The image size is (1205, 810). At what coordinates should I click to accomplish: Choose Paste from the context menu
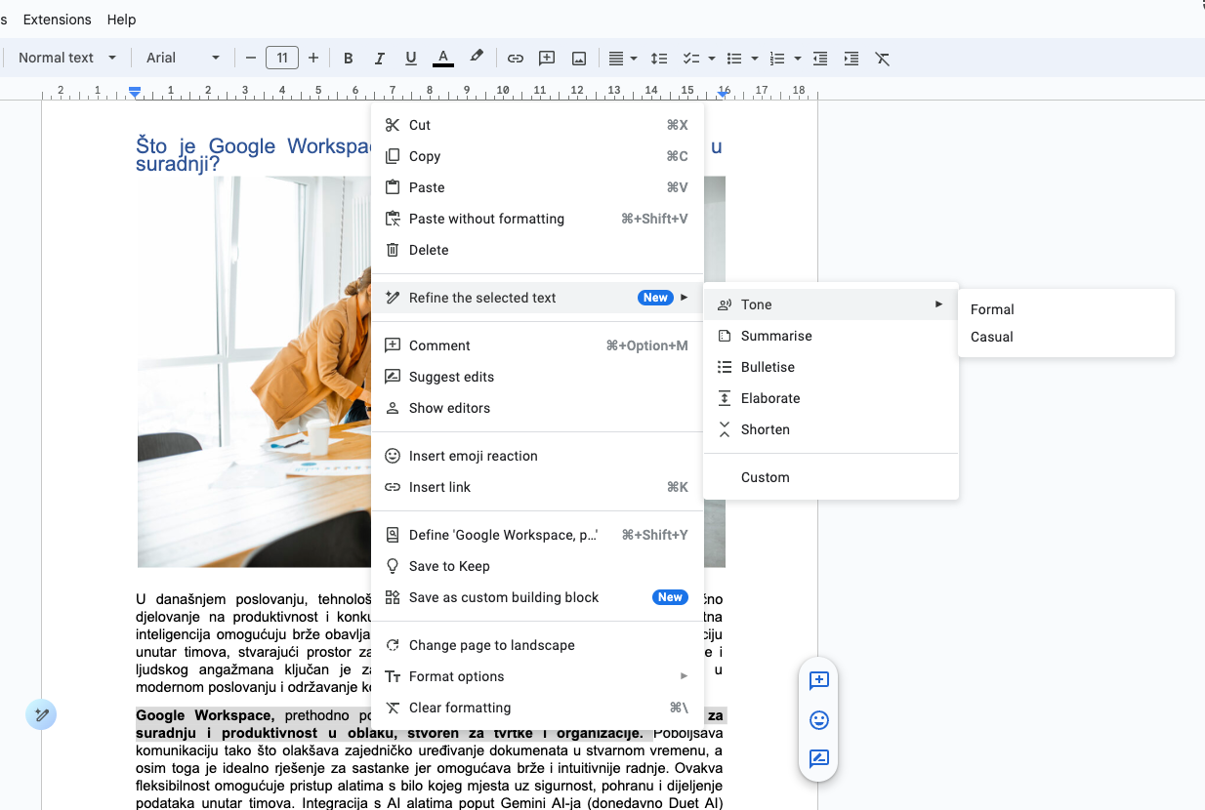pyautogui.click(x=537, y=187)
